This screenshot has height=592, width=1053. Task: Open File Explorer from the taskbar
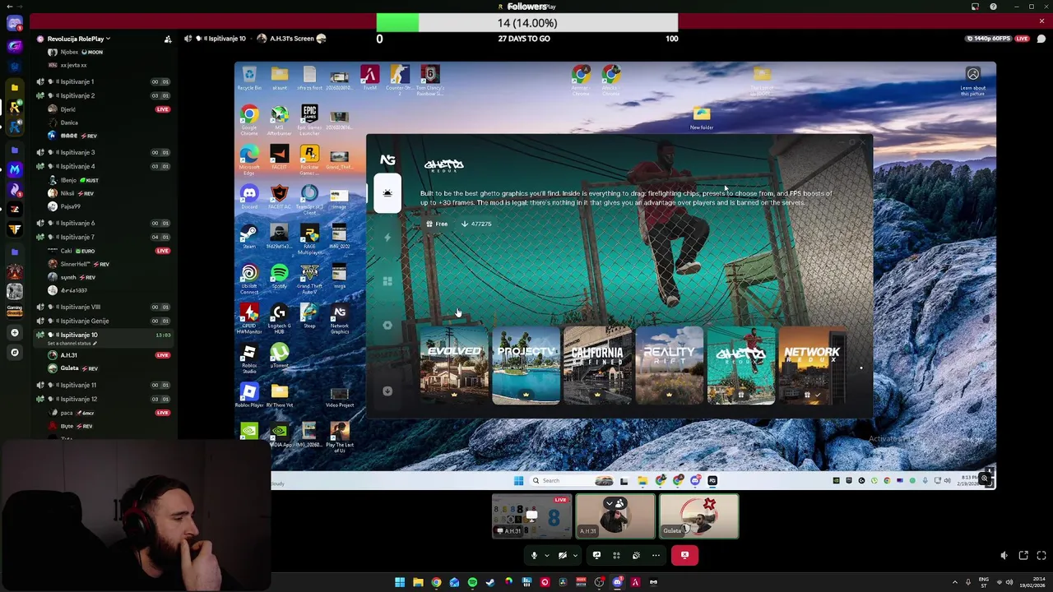click(418, 582)
